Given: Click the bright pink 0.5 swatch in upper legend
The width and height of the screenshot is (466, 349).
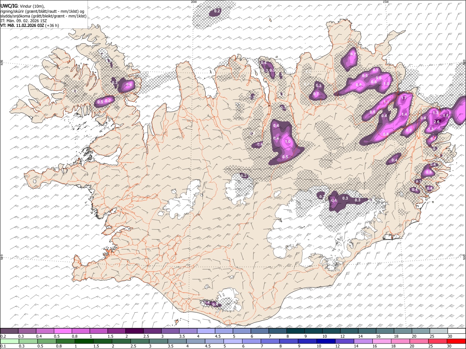Looking at the screenshot, I should (63, 331).
